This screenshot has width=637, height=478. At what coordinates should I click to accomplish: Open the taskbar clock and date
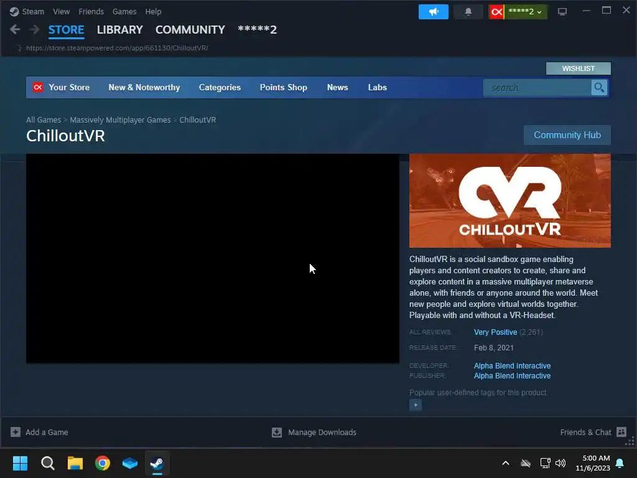click(593, 463)
